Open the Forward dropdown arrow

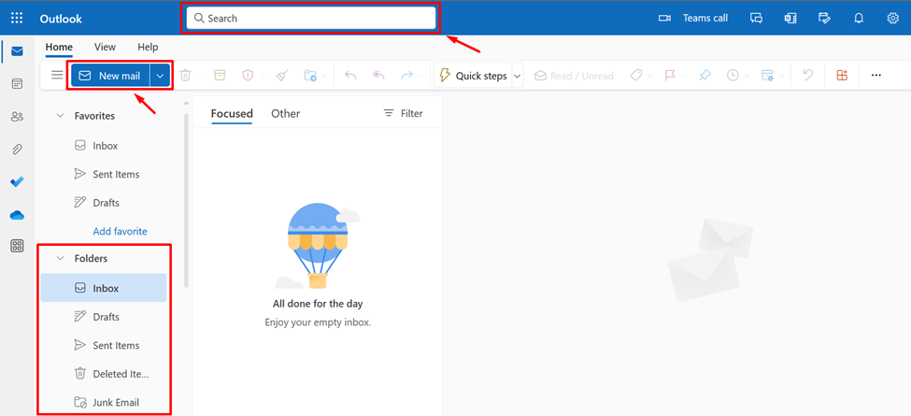pos(421,76)
